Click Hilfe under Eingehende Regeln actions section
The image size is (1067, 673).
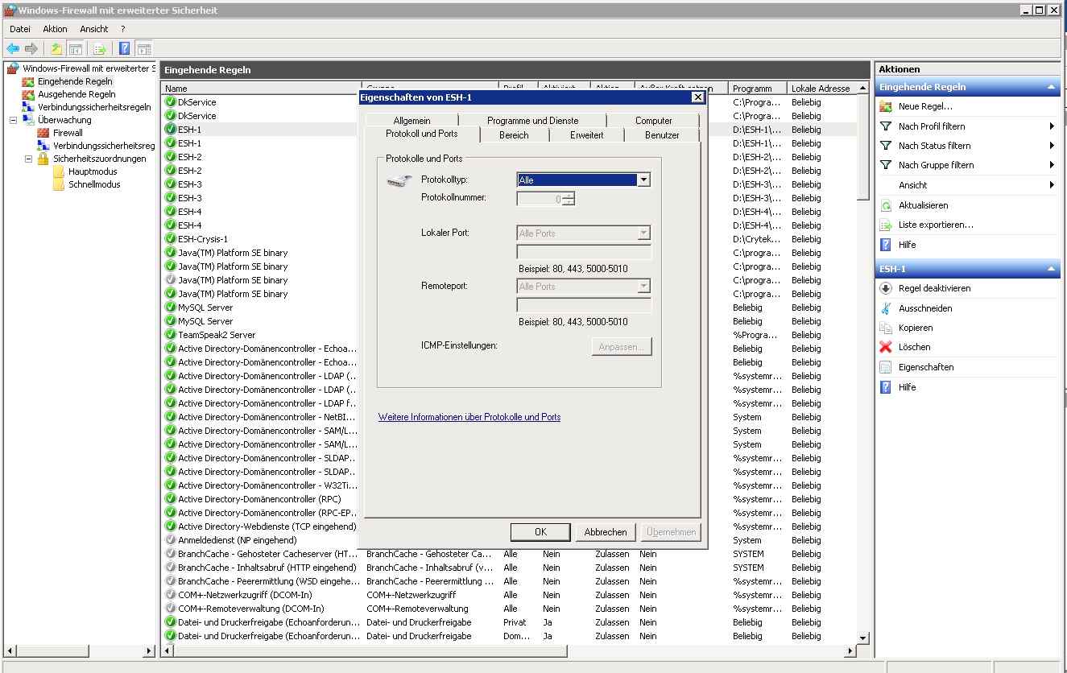coord(907,245)
